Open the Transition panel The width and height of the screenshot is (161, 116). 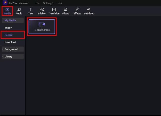pyautogui.click(x=54, y=11)
